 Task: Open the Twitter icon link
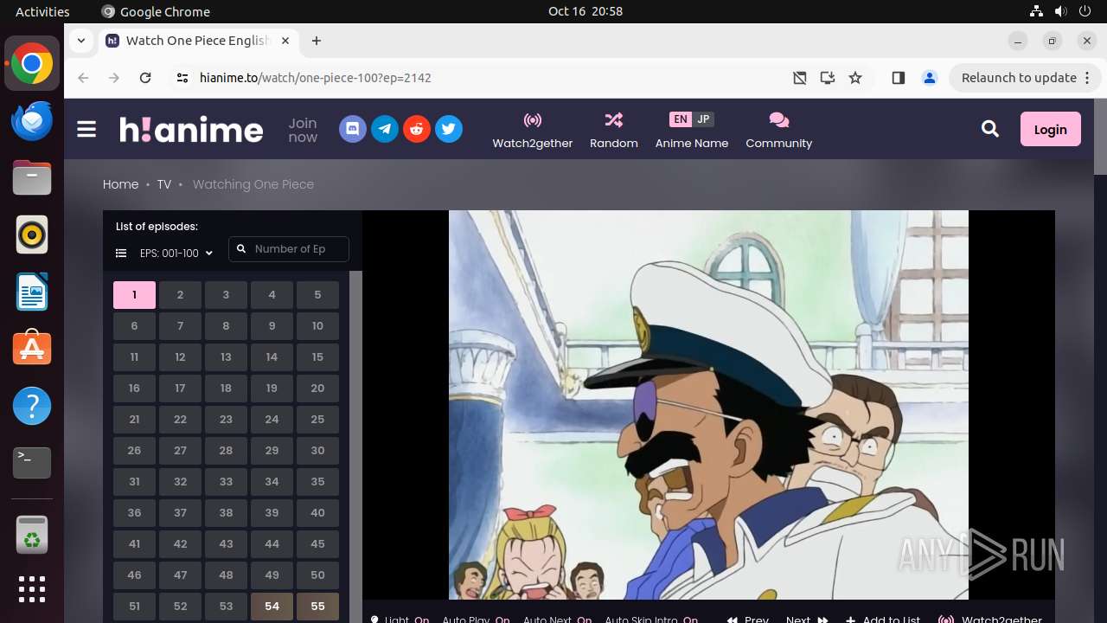click(x=448, y=130)
